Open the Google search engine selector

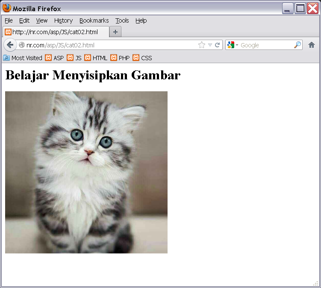pos(233,45)
